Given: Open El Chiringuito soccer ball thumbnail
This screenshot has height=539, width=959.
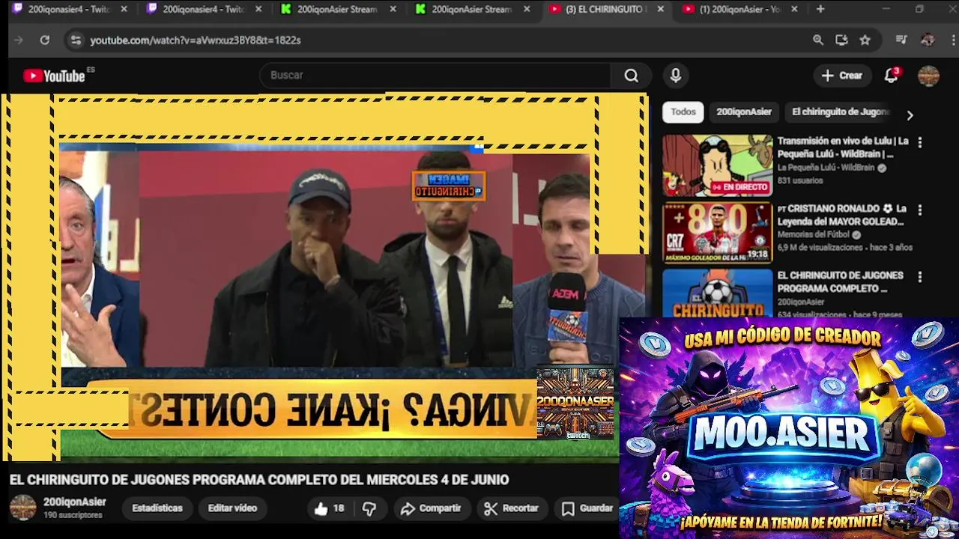Looking at the screenshot, I should [717, 293].
